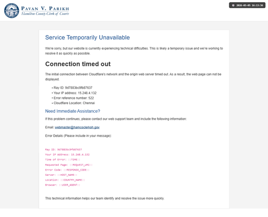
Task: Click the Cloudflare Location Chennai line
Action: [x=74, y=103]
